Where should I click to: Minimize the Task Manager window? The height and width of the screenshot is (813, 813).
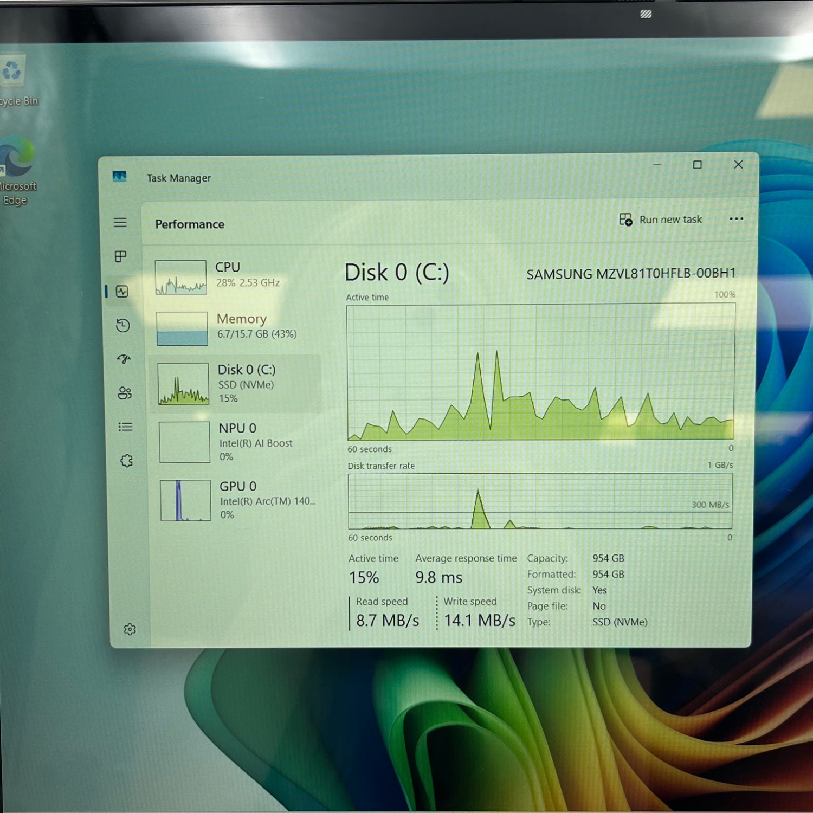[x=657, y=164]
